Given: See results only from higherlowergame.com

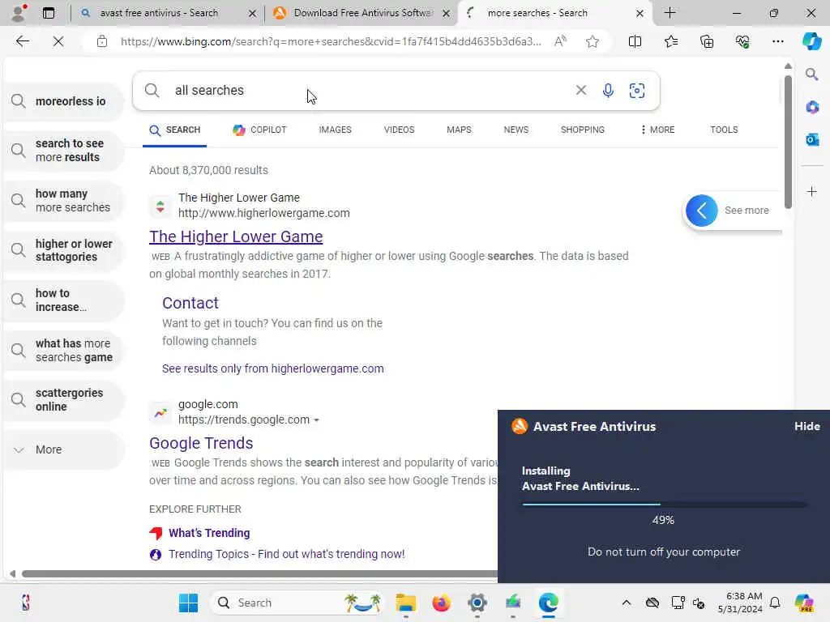Looking at the screenshot, I should [272, 369].
